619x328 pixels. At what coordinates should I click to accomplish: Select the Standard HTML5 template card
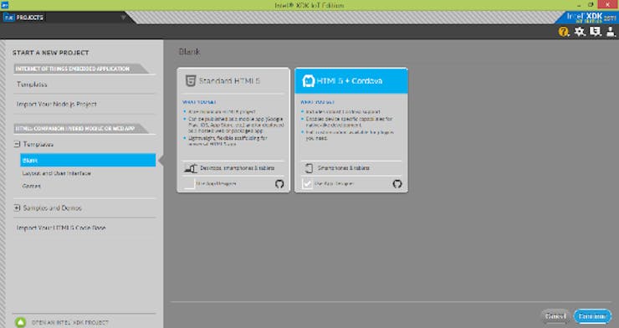[233, 130]
